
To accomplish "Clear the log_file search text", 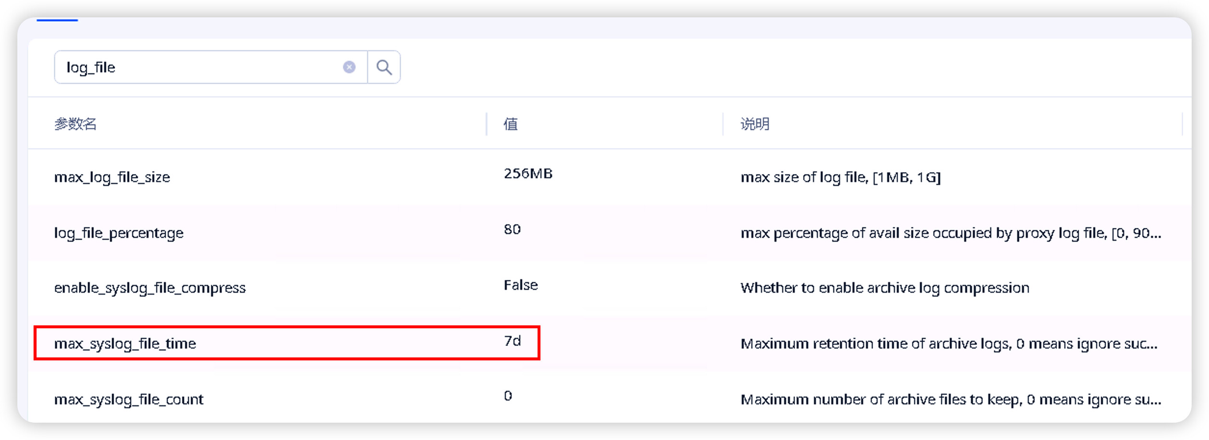I will click(349, 67).
